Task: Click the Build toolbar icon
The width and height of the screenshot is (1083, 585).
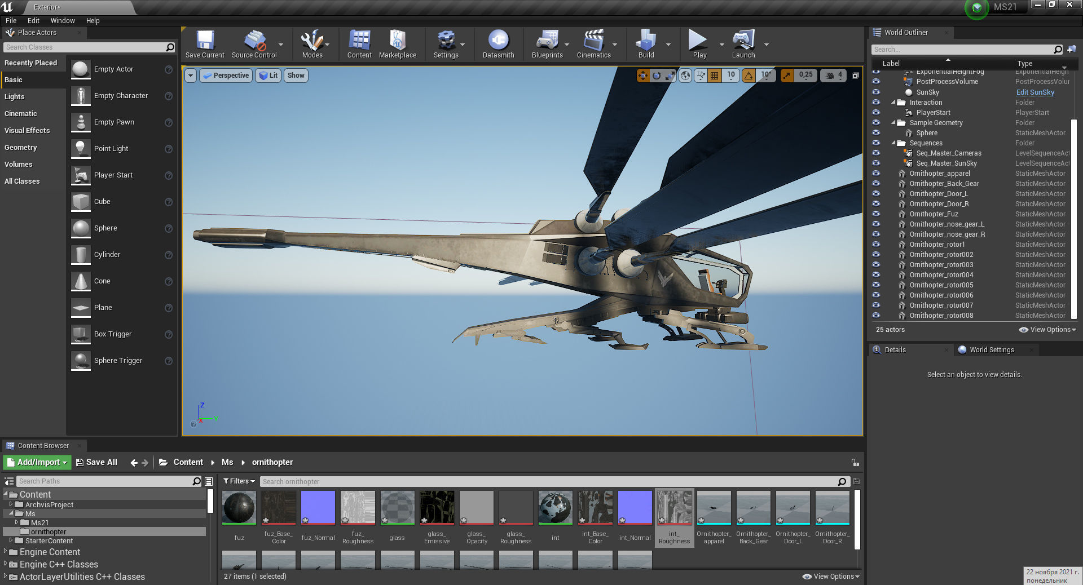Action: (646, 44)
